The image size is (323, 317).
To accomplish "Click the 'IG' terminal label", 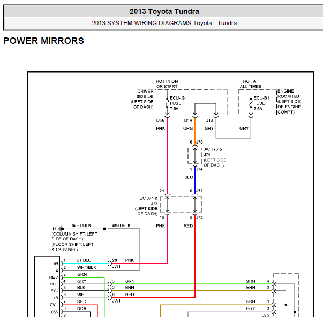I will (56, 263).
